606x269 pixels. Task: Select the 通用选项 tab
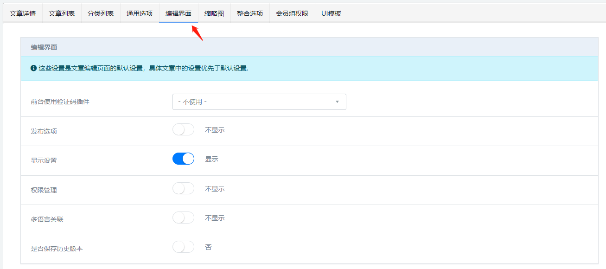[x=140, y=13]
